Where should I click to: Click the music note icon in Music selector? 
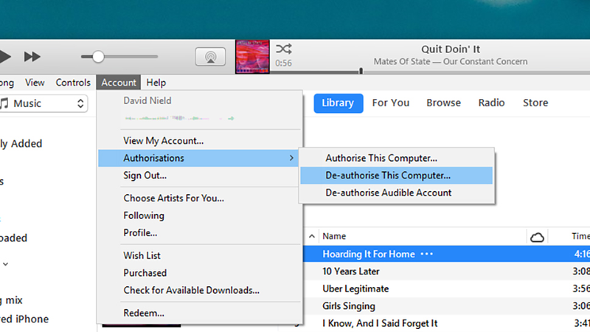tap(4, 103)
